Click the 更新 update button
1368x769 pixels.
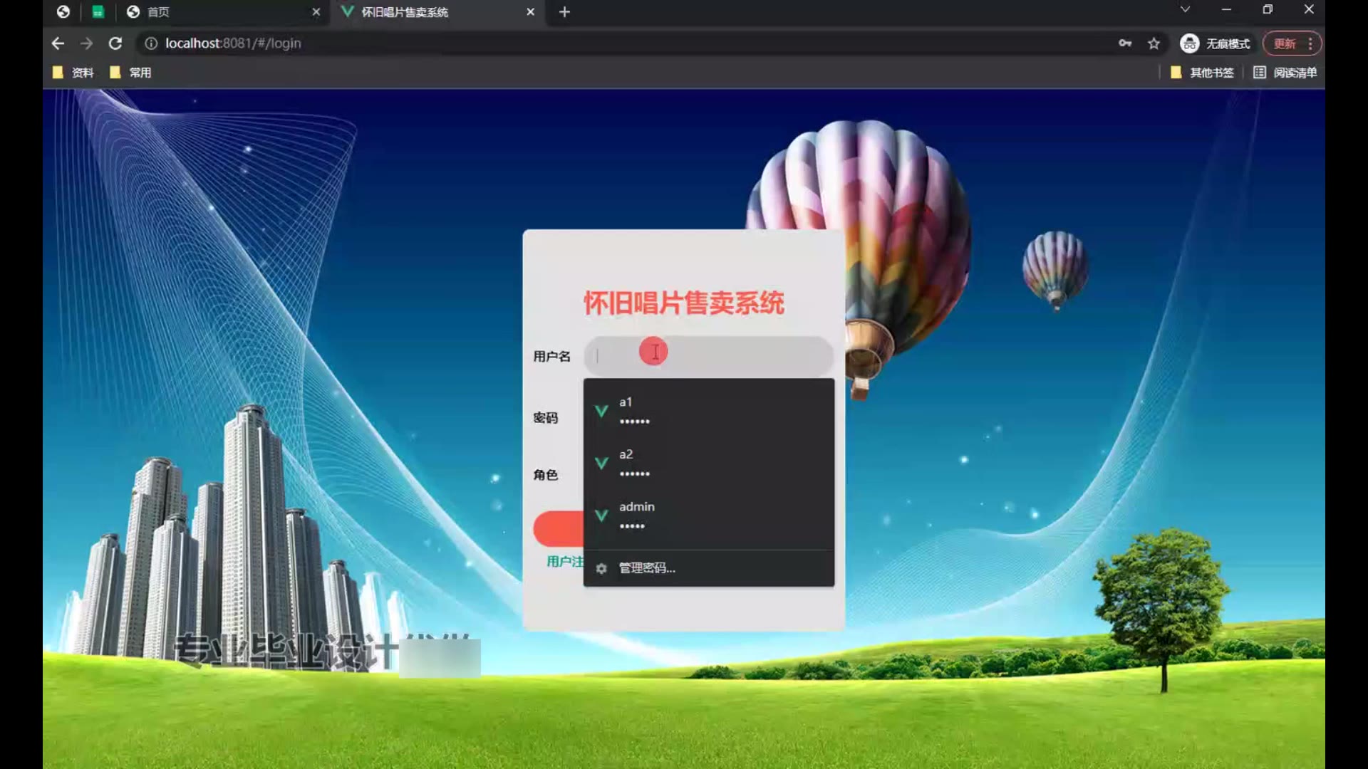pos(1285,43)
